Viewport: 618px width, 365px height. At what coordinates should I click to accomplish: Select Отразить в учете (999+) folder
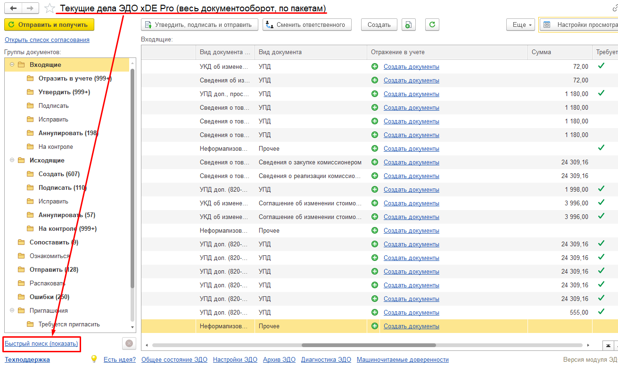(75, 78)
